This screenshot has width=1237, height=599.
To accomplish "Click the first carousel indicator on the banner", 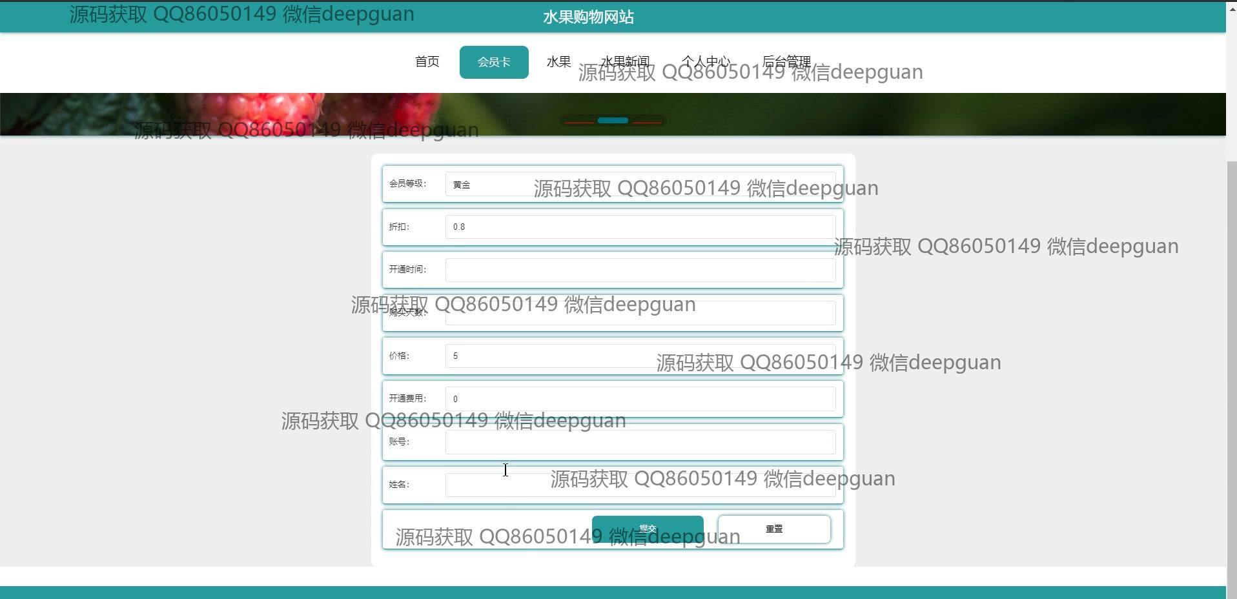I will click(x=578, y=121).
